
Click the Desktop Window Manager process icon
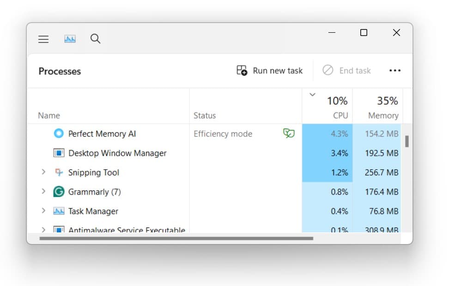click(x=59, y=153)
